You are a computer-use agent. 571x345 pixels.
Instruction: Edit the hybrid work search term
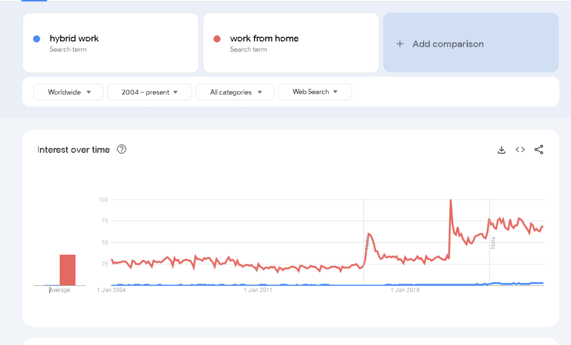tap(111, 43)
